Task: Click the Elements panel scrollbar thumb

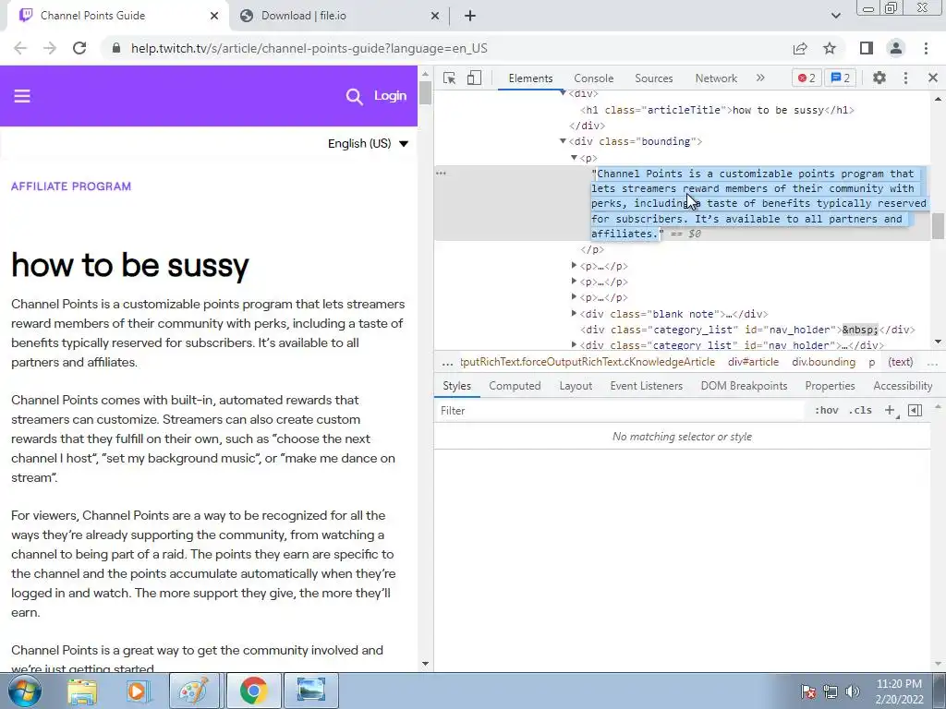Action: tap(938, 226)
